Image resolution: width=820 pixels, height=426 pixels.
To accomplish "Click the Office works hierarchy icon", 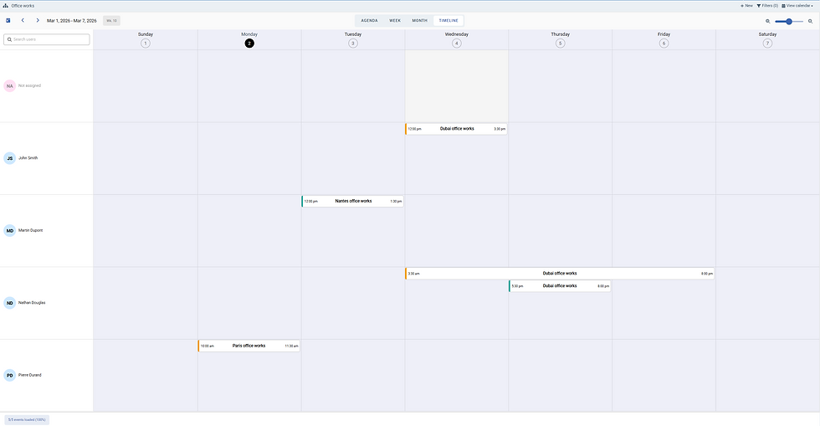I will pos(6,6).
